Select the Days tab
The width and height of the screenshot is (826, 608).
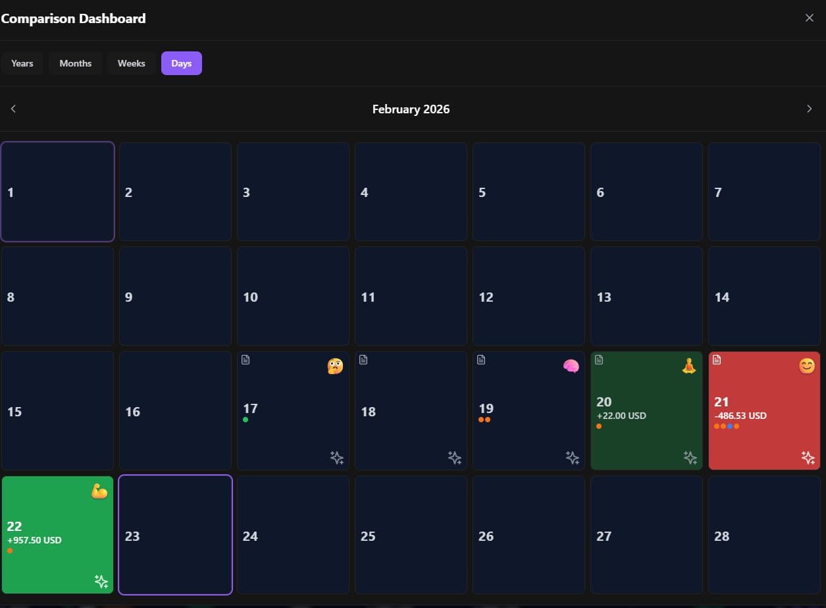click(x=181, y=63)
